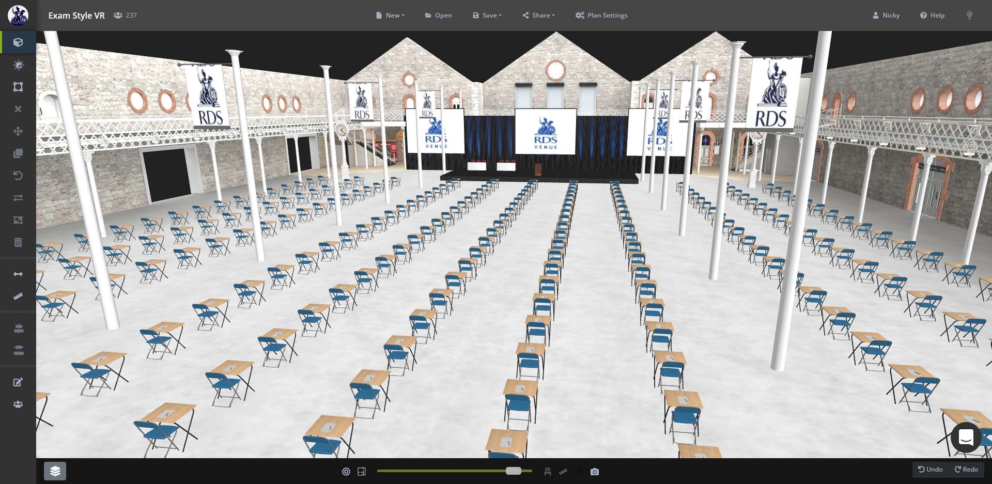Click the dashed-circle select tool icon
992x484 pixels.
pyautogui.click(x=18, y=65)
